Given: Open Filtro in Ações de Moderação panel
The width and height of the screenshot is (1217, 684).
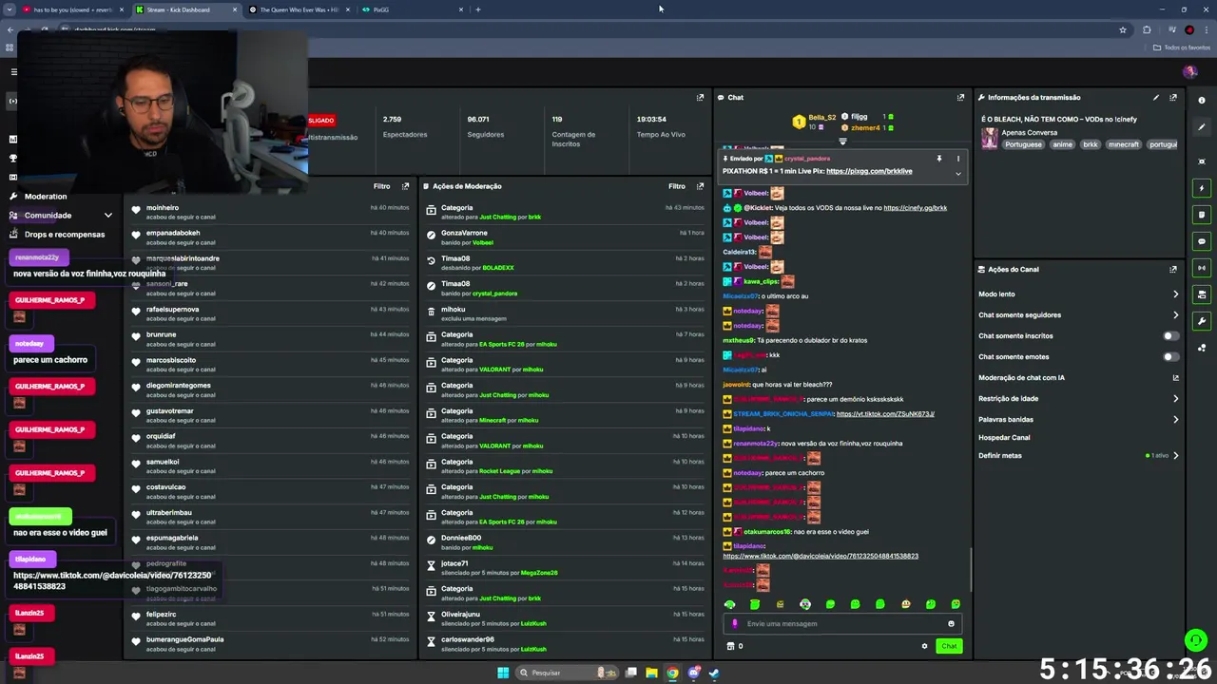Looking at the screenshot, I should pos(676,186).
